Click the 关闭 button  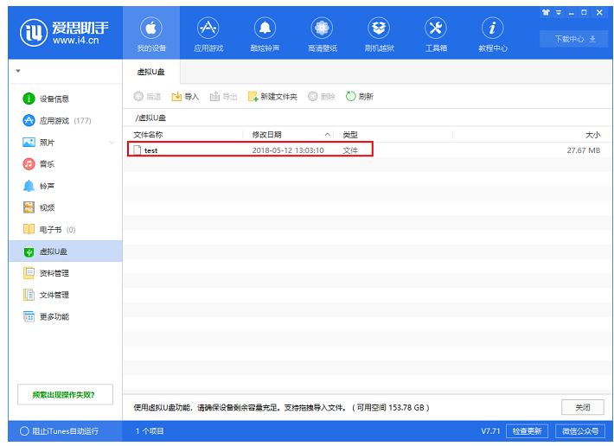(x=583, y=407)
